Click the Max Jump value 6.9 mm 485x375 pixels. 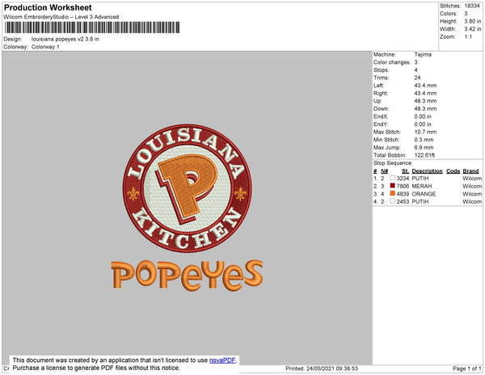(x=424, y=147)
